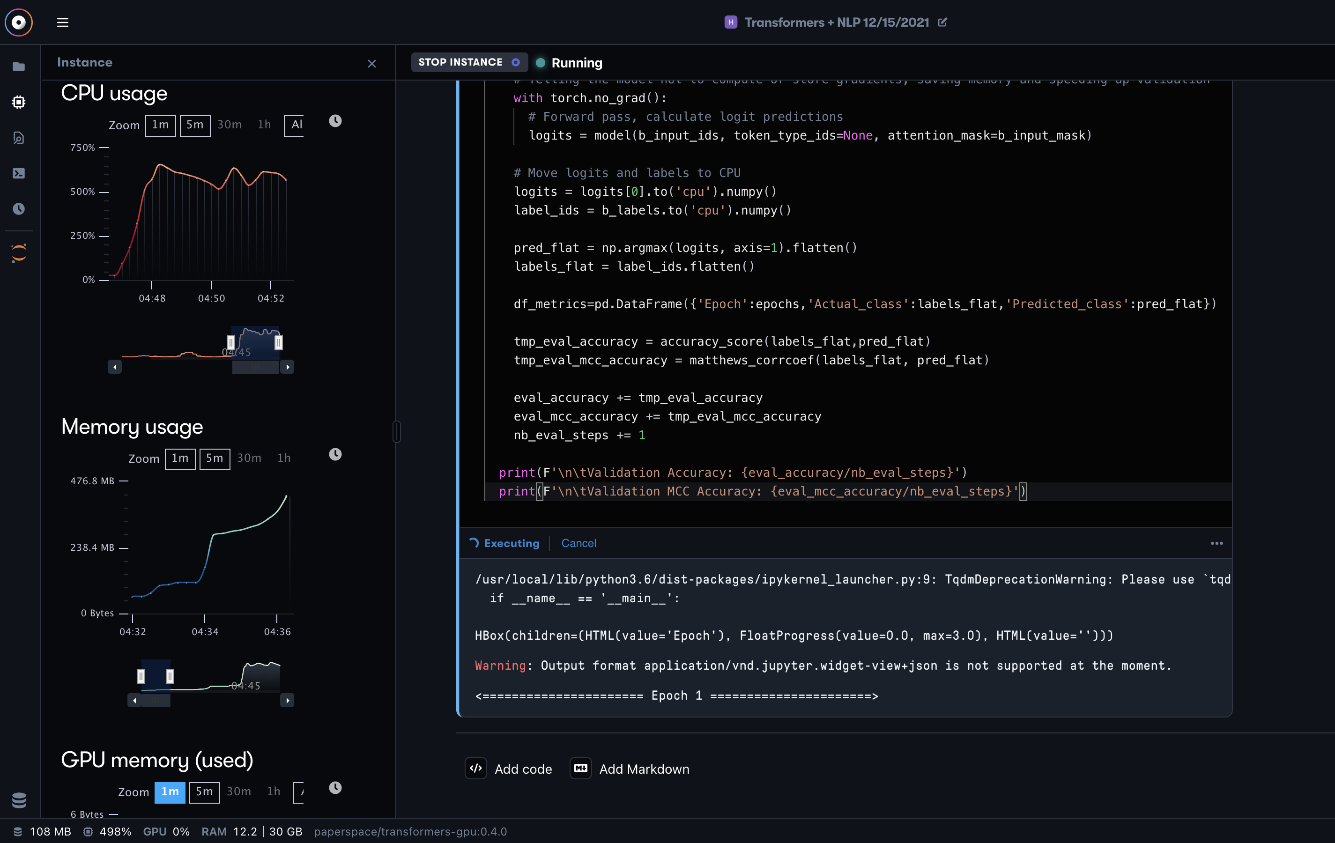Select the instance chip sidebar icon
1335x843 pixels.
pyautogui.click(x=19, y=102)
